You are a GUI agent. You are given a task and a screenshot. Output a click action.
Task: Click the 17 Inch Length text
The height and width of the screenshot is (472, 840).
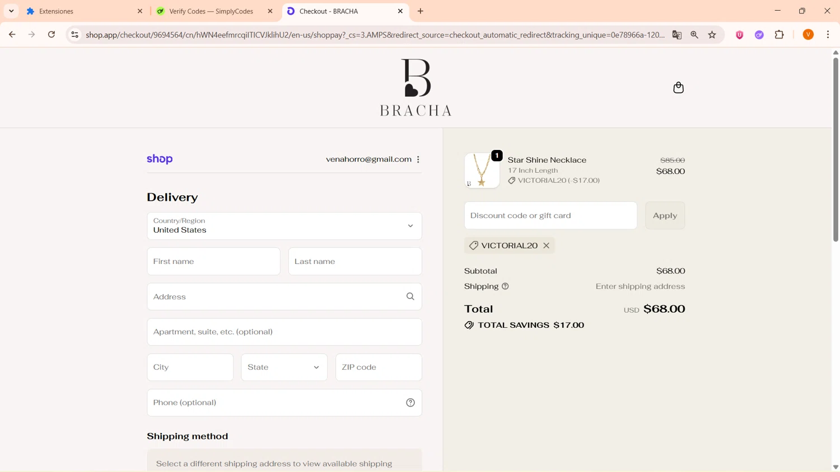pos(533,171)
